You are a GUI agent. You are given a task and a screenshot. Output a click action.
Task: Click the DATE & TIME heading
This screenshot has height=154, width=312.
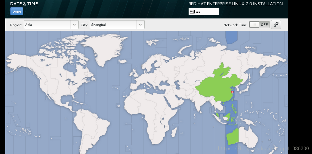click(x=24, y=4)
